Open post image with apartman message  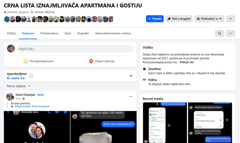tap(103, 127)
